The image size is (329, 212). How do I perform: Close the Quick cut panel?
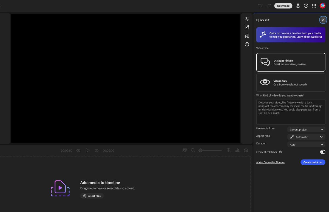pos(323,20)
